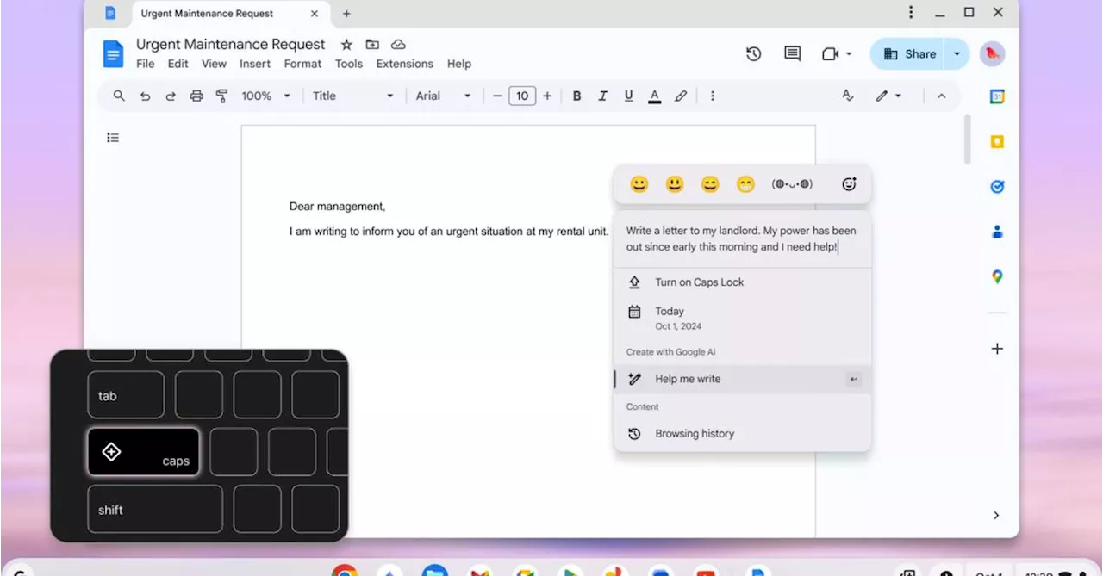Click the Share button
This screenshot has height=576, width=1103.
coord(908,53)
